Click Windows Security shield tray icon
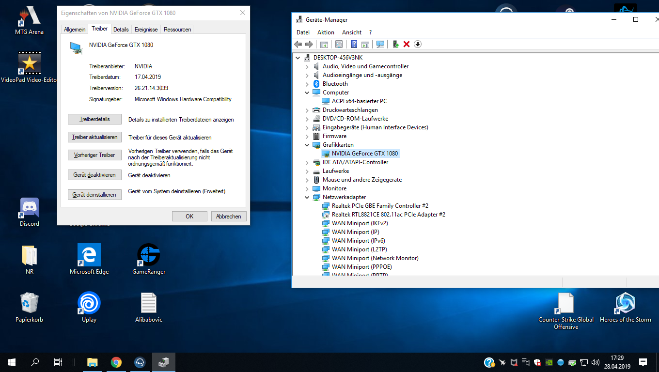The width and height of the screenshot is (659, 372). [537, 362]
